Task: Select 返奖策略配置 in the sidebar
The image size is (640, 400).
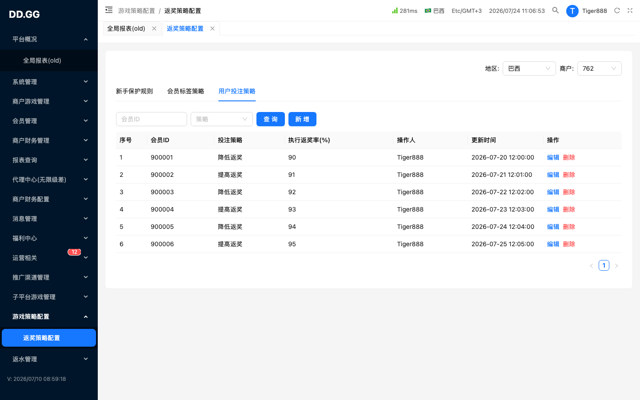Action: coord(49,338)
